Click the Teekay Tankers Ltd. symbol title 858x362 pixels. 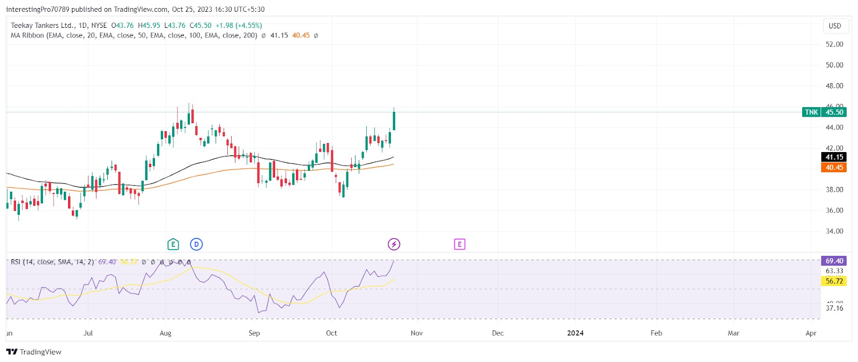(x=42, y=25)
